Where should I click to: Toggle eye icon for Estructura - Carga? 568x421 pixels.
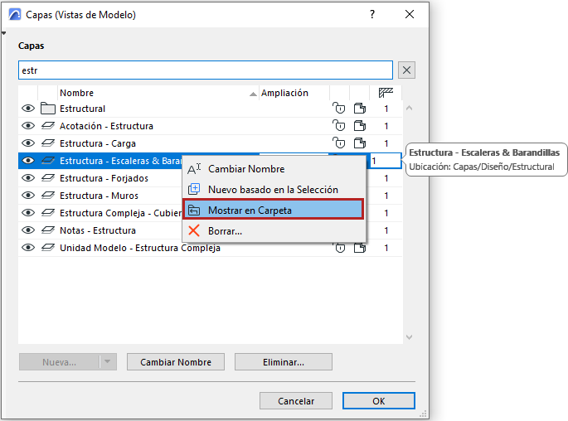click(28, 143)
